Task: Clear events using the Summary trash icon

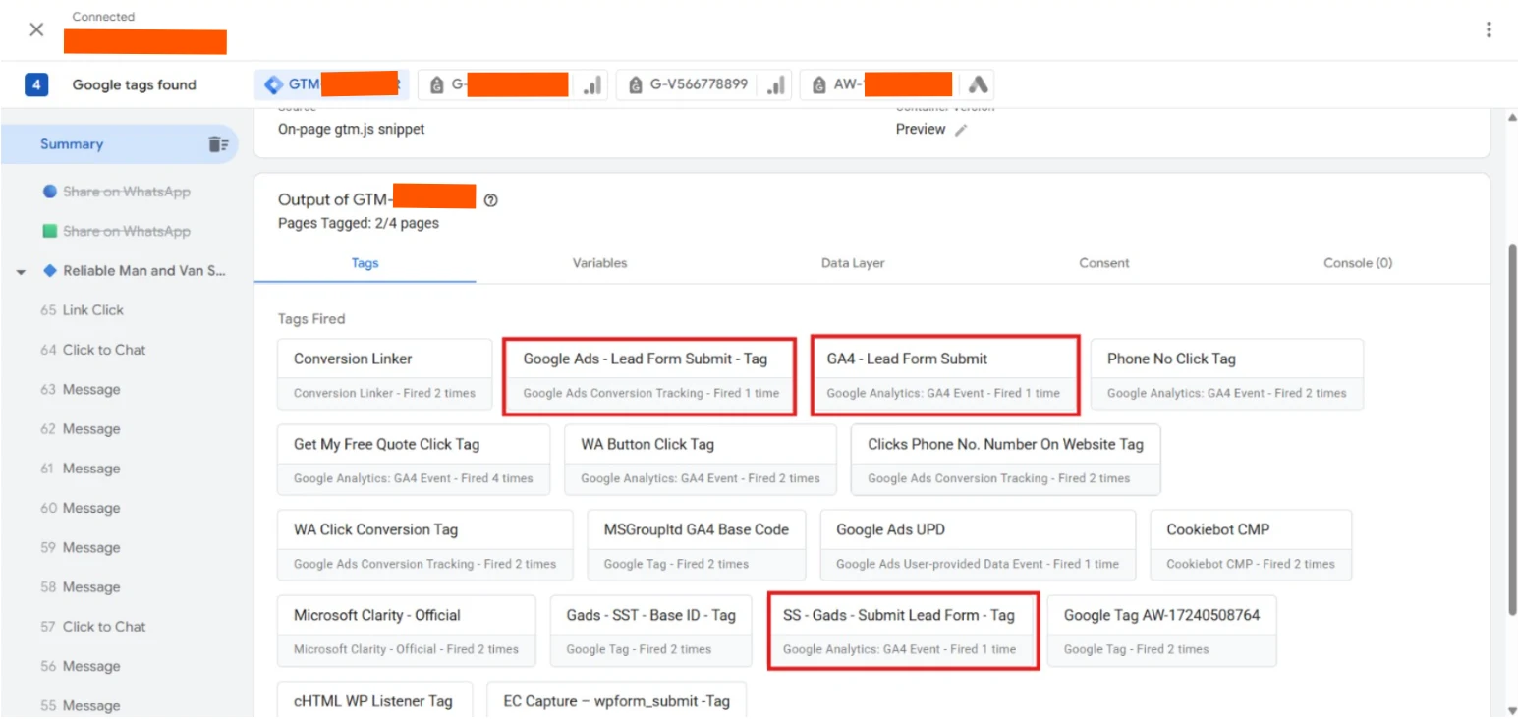Action: tap(217, 144)
